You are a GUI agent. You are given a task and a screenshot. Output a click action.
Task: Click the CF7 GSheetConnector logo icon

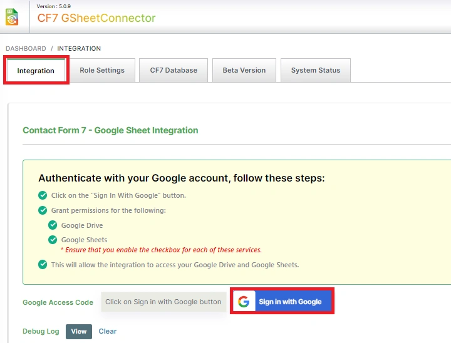point(12,17)
